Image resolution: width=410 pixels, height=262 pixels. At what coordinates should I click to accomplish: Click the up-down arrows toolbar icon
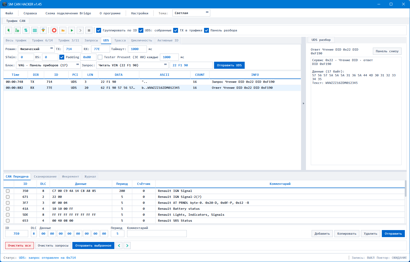(26, 30)
